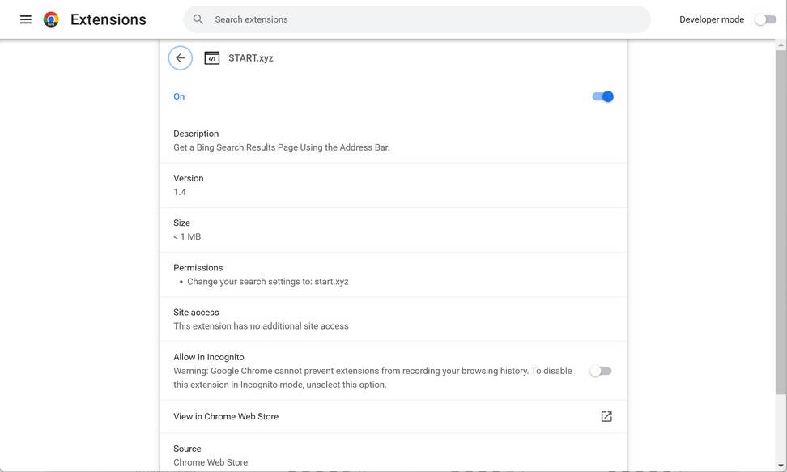
Task: Click the Extensions page title
Action: coord(108,19)
